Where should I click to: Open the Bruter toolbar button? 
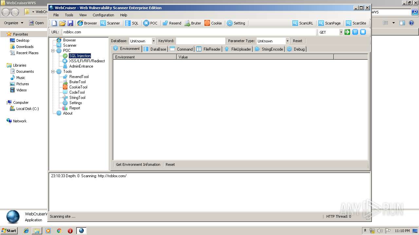(x=193, y=23)
